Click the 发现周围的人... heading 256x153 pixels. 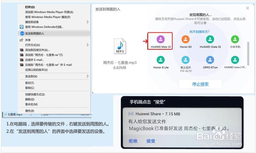[x=200, y=15]
